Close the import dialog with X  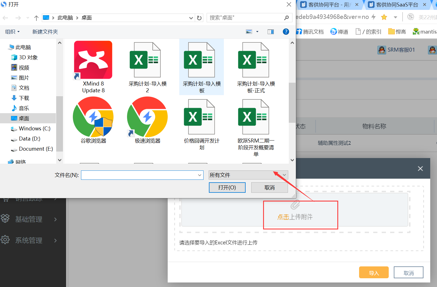click(420, 168)
